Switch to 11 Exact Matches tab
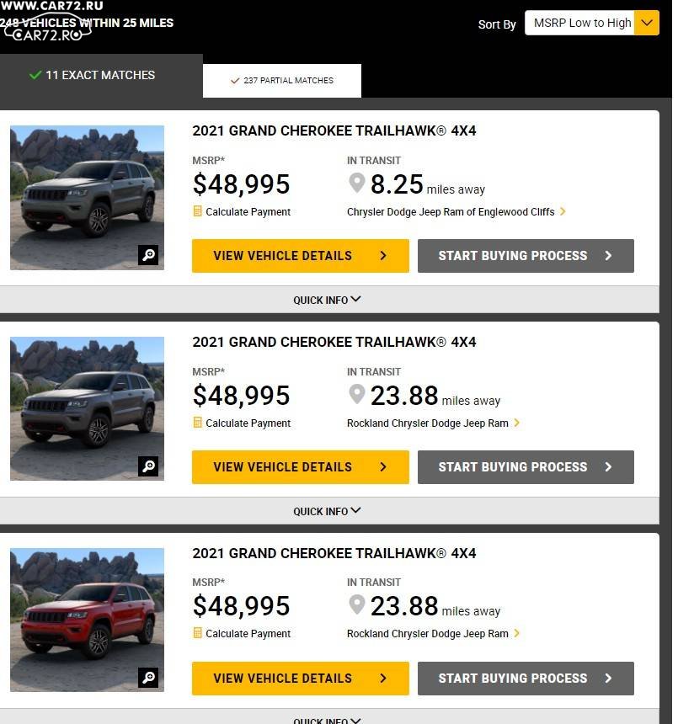 click(101, 75)
